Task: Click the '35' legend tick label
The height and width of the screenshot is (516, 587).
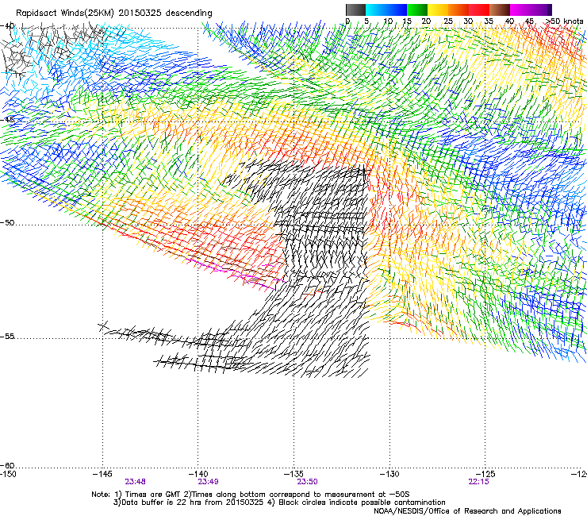Action: click(x=489, y=21)
